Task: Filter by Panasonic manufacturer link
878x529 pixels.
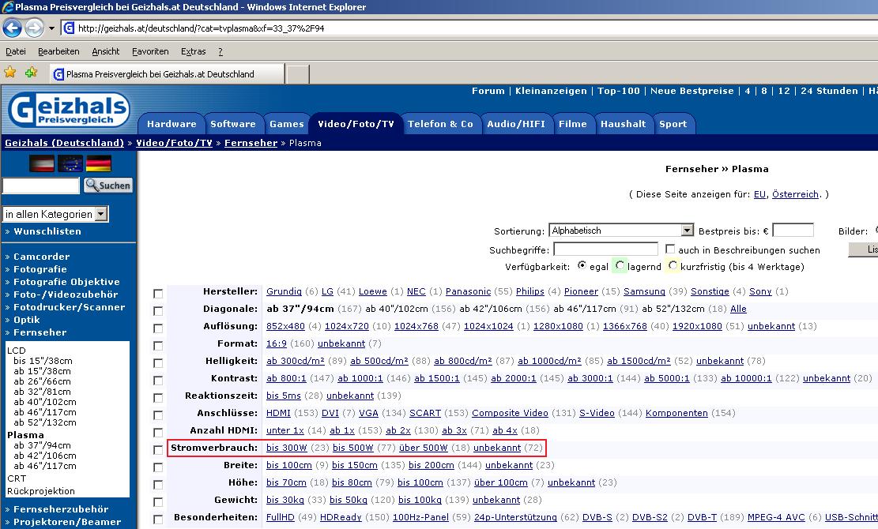Action: click(468, 291)
